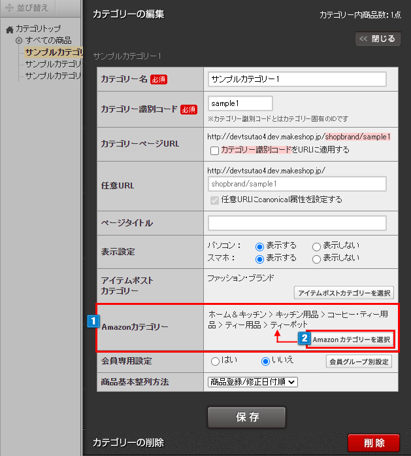Choose はい for 会員専用設定
This screenshot has width=411, height=456.
pyautogui.click(x=215, y=361)
